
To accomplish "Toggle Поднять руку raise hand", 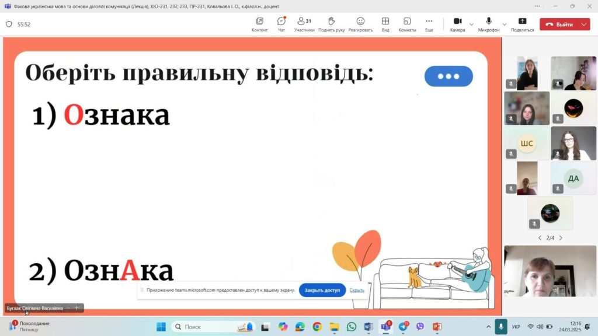I will pos(331,24).
